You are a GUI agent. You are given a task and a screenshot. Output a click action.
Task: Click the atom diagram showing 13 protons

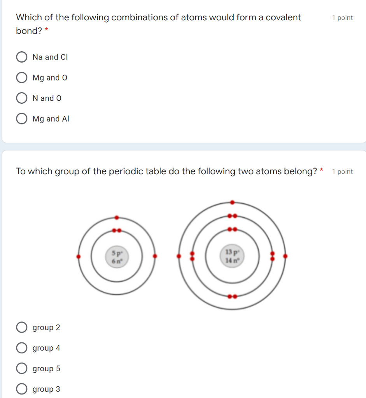coord(232,255)
